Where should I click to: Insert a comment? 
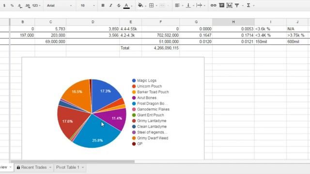click(222, 5)
